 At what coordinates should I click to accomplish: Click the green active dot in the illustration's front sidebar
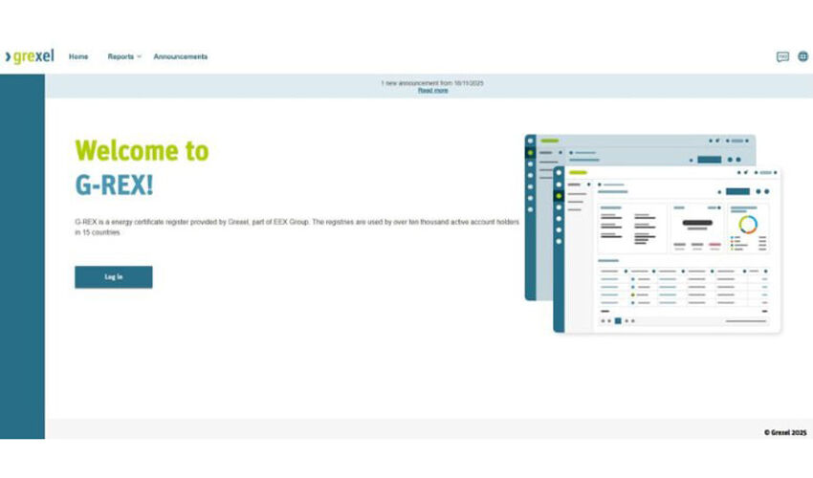click(x=559, y=196)
